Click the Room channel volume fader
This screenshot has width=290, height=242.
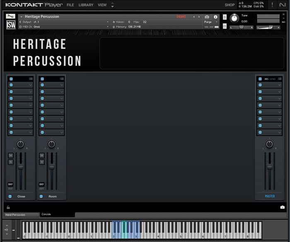pos(52,166)
